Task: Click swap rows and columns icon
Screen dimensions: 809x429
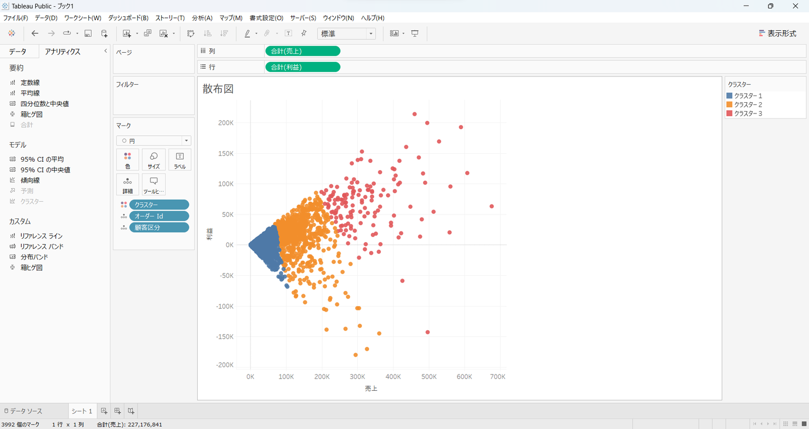Action: [x=190, y=34]
